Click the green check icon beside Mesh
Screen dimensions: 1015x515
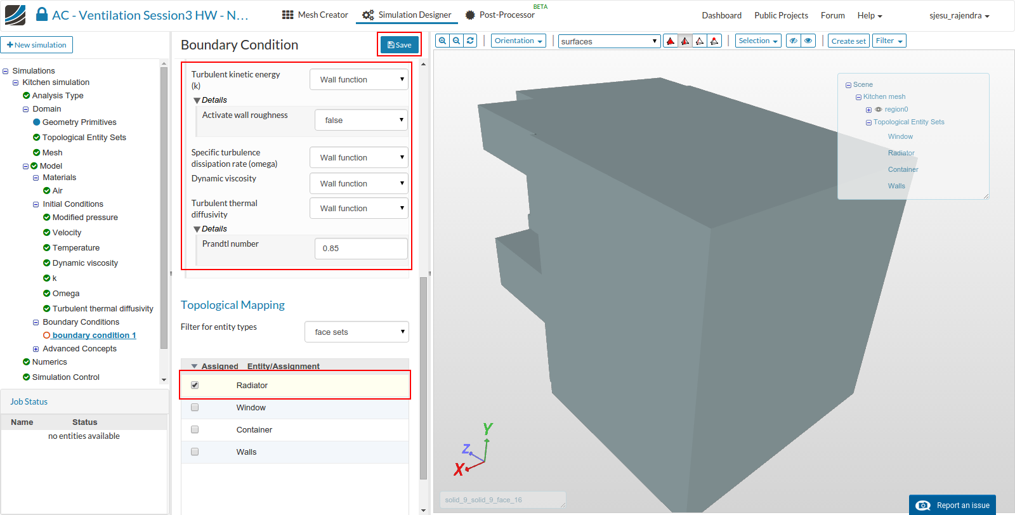36,153
